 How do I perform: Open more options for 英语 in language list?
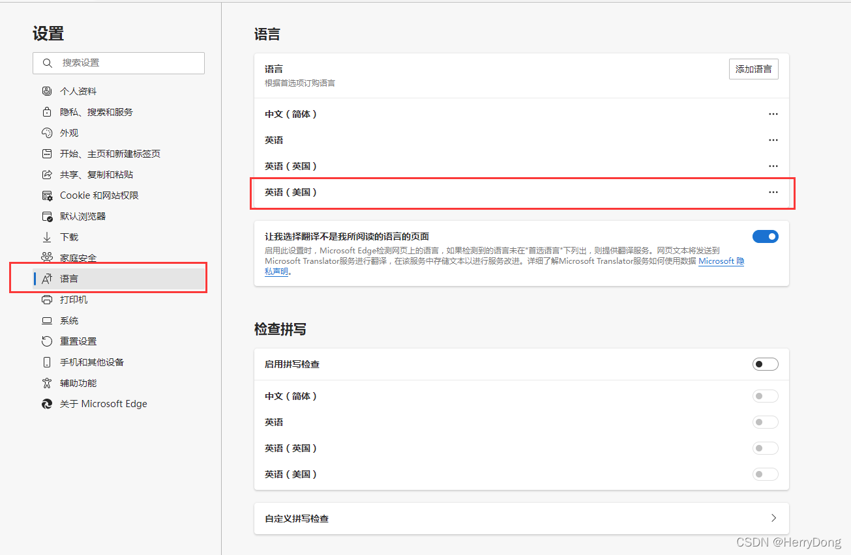(773, 140)
